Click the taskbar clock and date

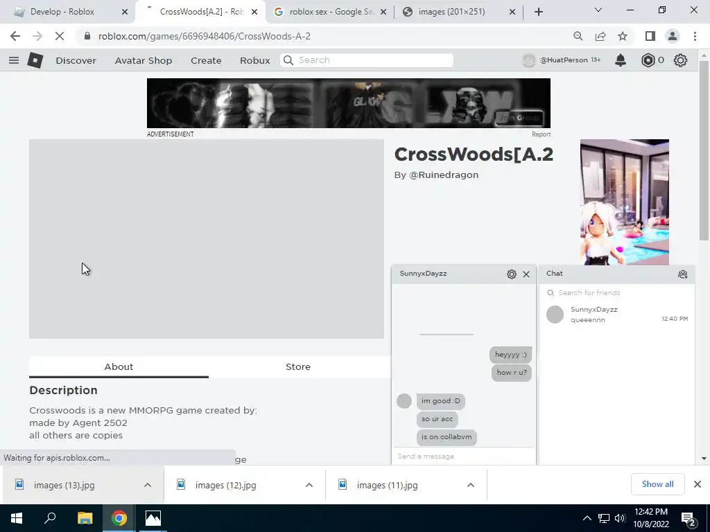(x=651, y=518)
